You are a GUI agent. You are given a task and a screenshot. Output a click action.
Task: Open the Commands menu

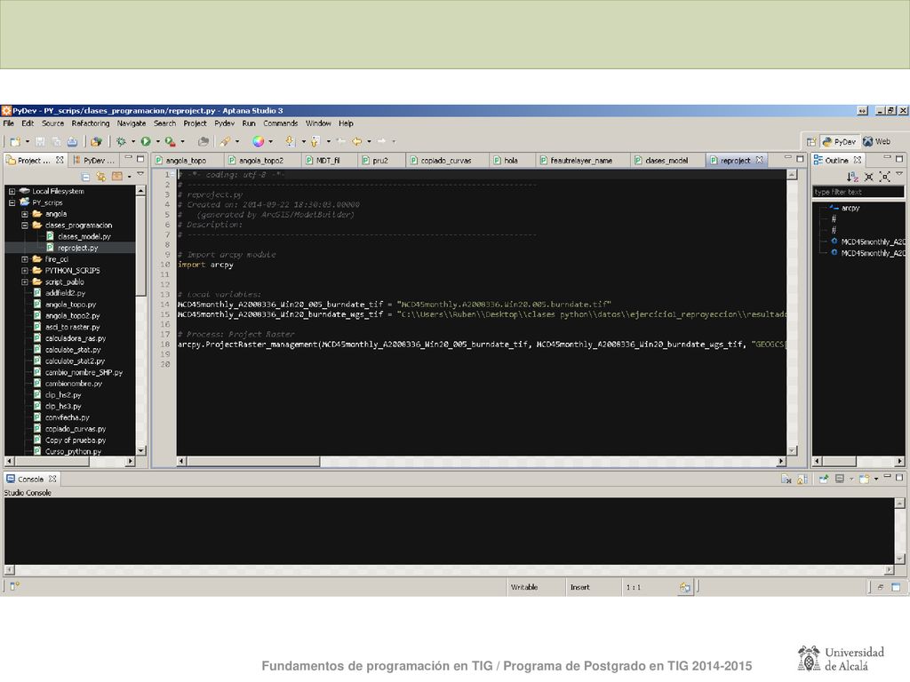[x=280, y=123]
